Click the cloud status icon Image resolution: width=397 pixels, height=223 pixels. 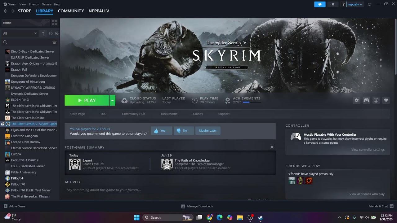[x=124, y=100]
